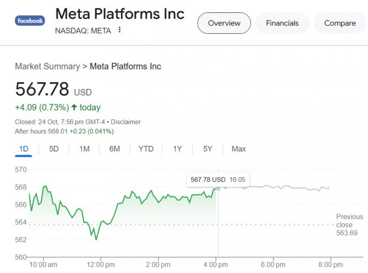Viewport: 368px width, 273px height.
Task: Click the 567.78 USD price tooltip
Action: click(218, 180)
